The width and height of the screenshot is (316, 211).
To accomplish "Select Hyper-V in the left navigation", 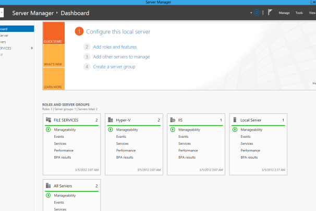I will [x=17, y=55].
